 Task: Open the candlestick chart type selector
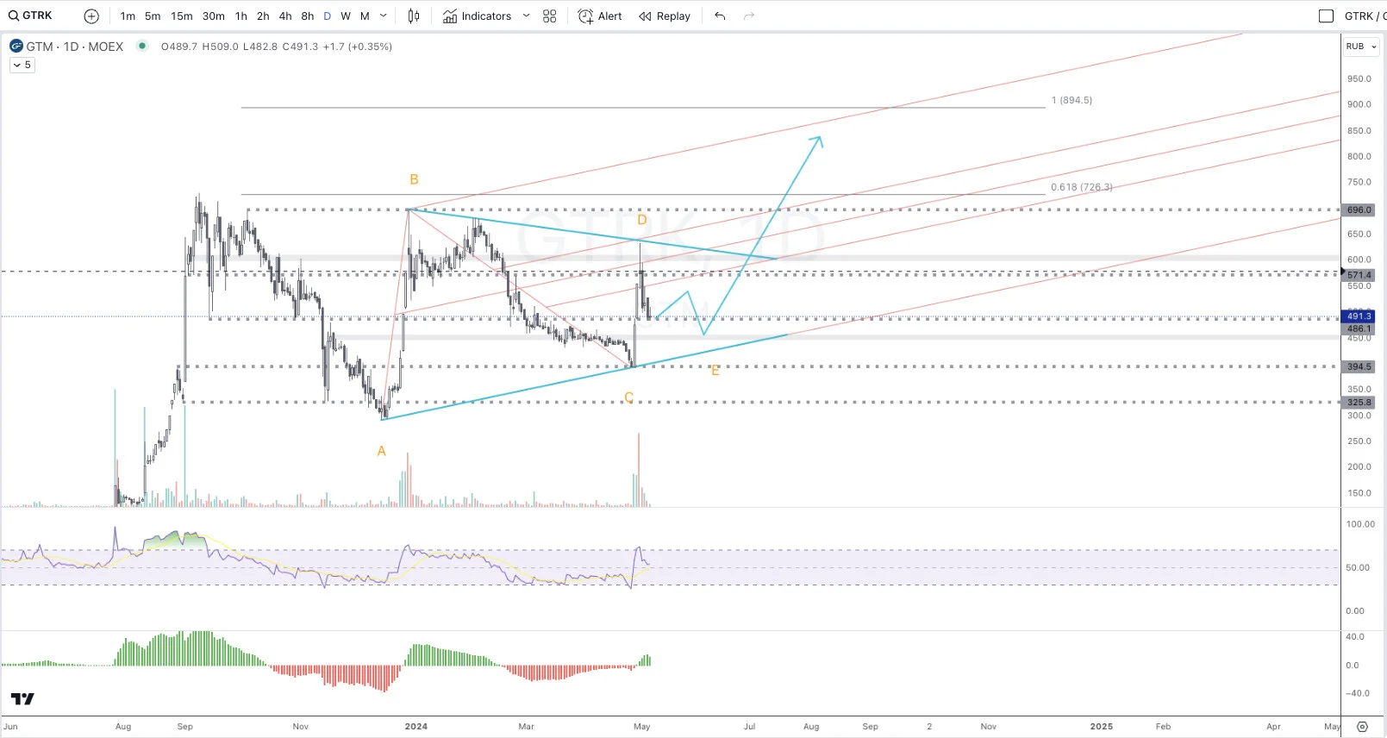pos(414,16)
